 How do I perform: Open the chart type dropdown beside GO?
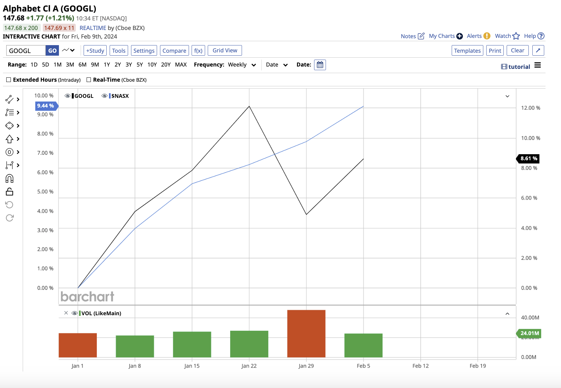[68, 50]
